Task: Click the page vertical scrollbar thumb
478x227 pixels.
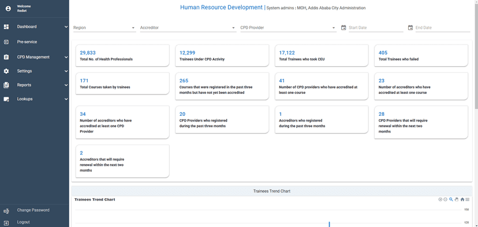Action: click(x=476, y=56)
